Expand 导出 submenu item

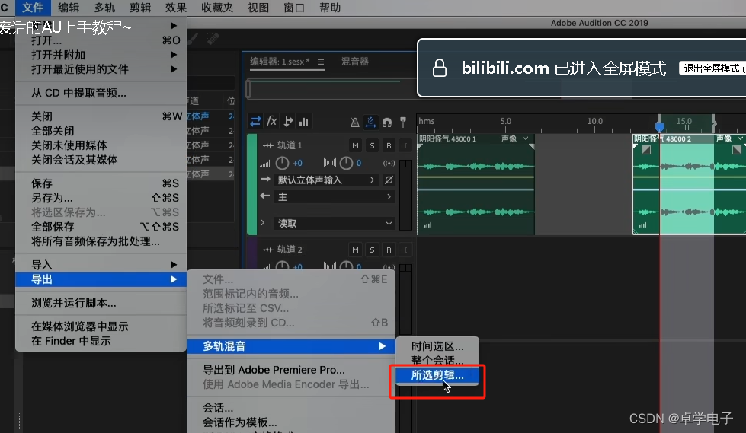pyautogui.click(x=101, y=279)
